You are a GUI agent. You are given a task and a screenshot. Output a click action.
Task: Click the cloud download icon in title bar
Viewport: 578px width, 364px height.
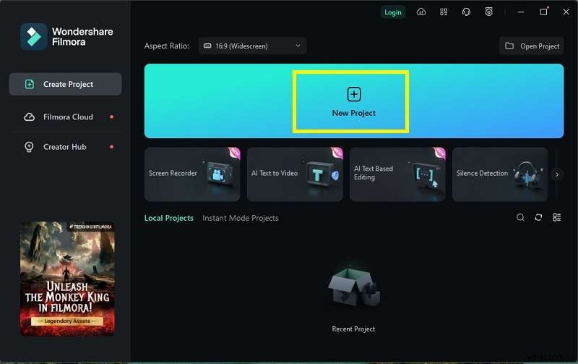[x=421, y=12]
